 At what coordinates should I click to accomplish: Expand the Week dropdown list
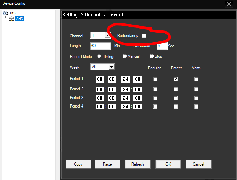click(x=111, y=67)
